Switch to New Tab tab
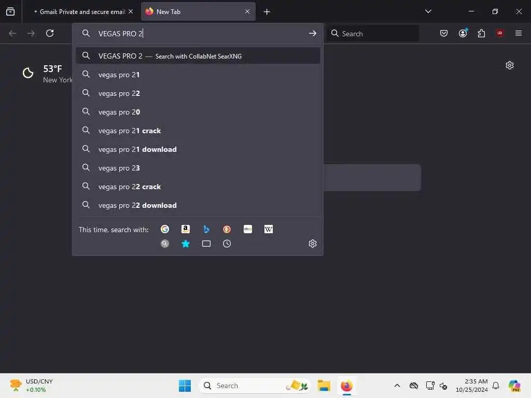This screenshot has height=398, width=531. tap(198, 12)
